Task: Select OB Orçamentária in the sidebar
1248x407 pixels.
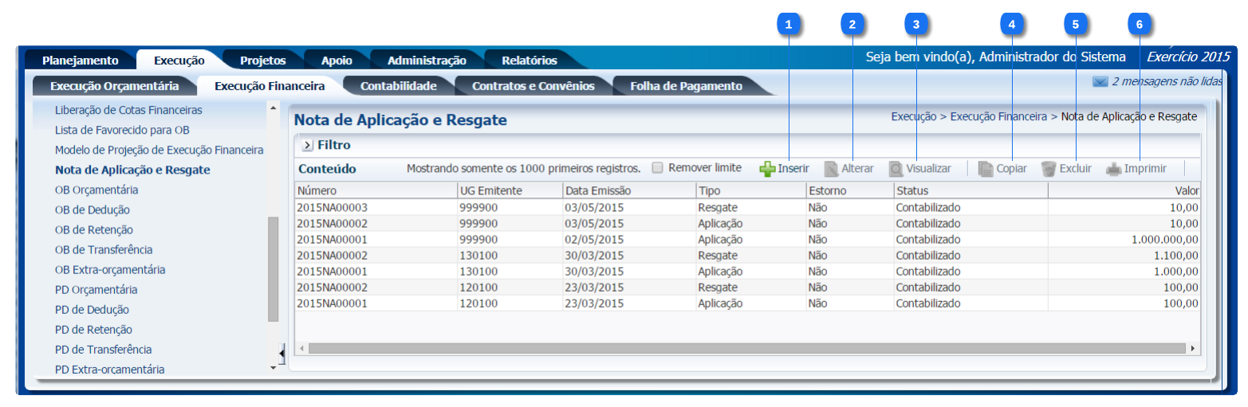Action: tap(96, 190)
